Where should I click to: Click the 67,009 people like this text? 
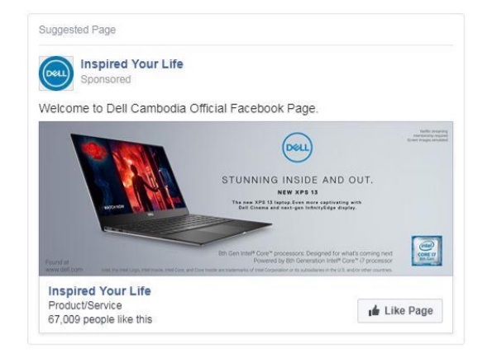coord(100,319)
